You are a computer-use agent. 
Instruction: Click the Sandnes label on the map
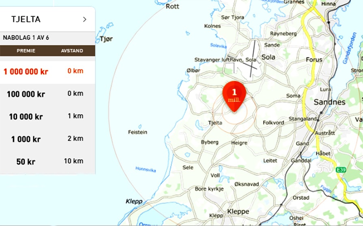point(329,102)
